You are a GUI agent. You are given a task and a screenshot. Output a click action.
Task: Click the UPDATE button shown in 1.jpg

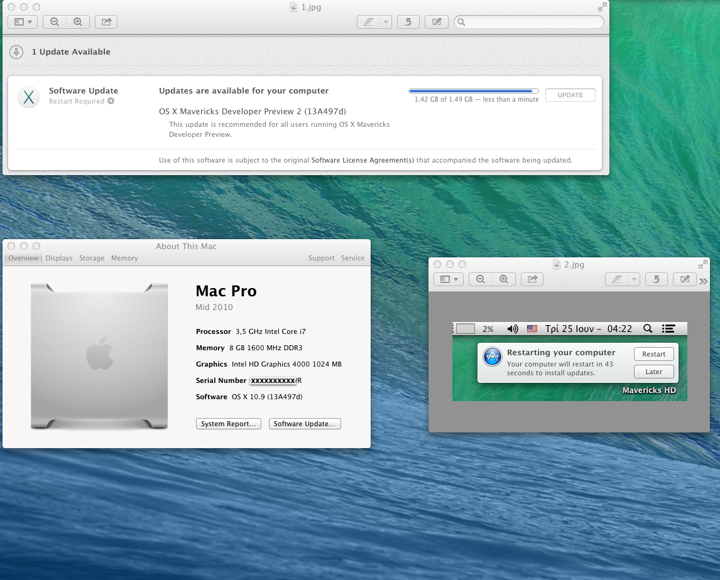(x=570, y=95)
